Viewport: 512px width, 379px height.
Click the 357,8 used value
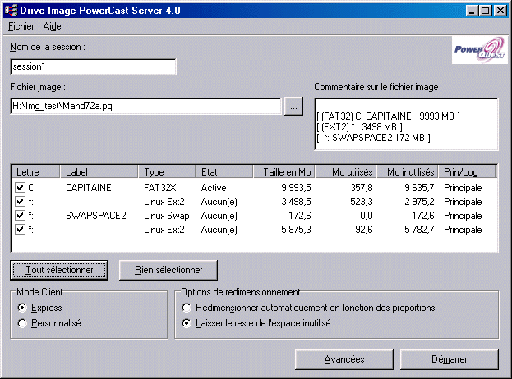pyautogui.click(x=362, y=188)
